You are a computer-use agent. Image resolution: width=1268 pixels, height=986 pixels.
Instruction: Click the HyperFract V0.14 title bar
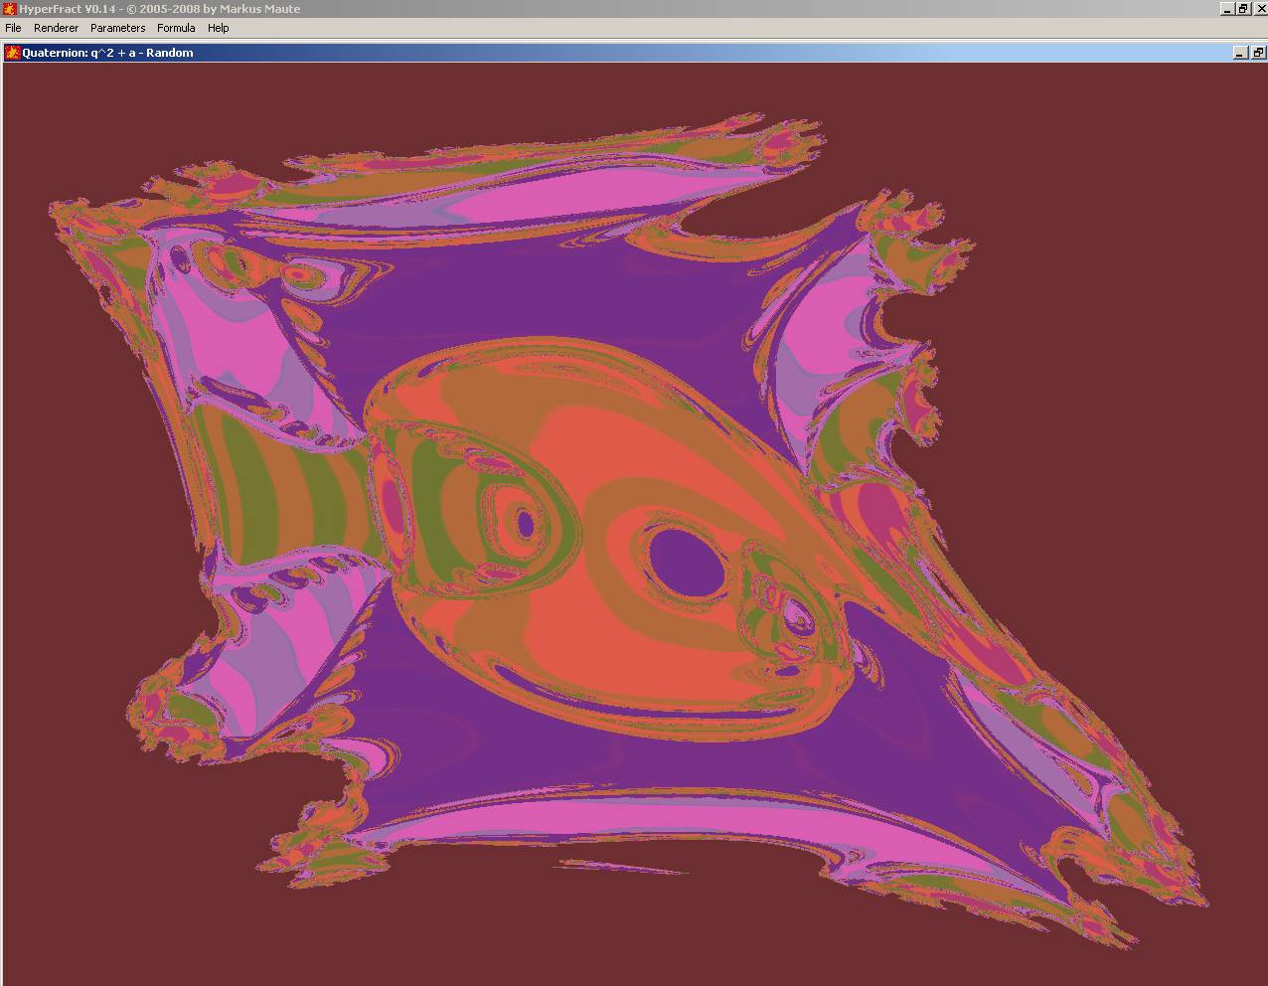pyautogui.click(x=596, y=9)
